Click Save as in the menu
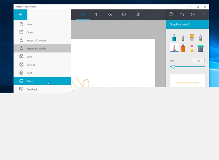The height and width of the screenshot is (160, 219). [42, 65]
